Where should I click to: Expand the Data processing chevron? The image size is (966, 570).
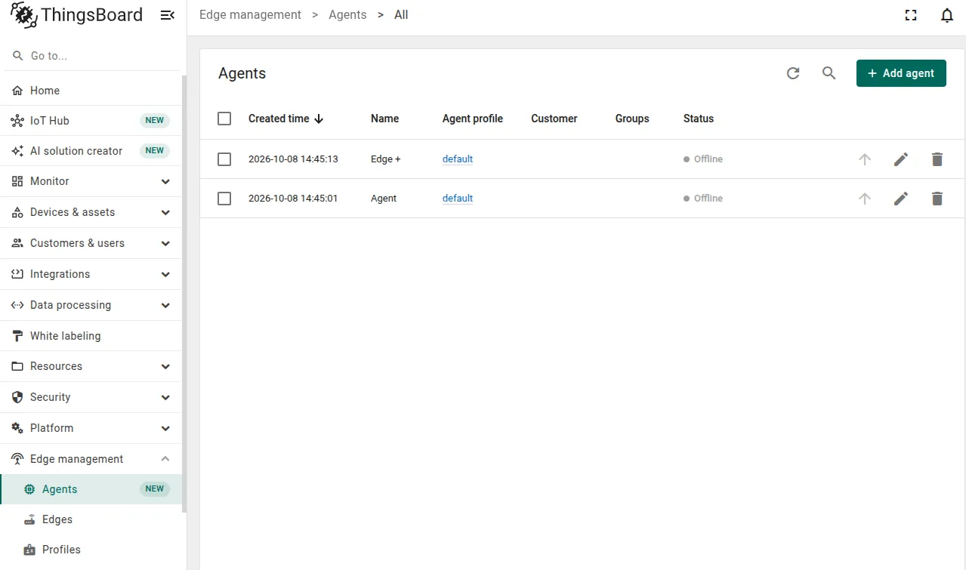tap(165, 305)
